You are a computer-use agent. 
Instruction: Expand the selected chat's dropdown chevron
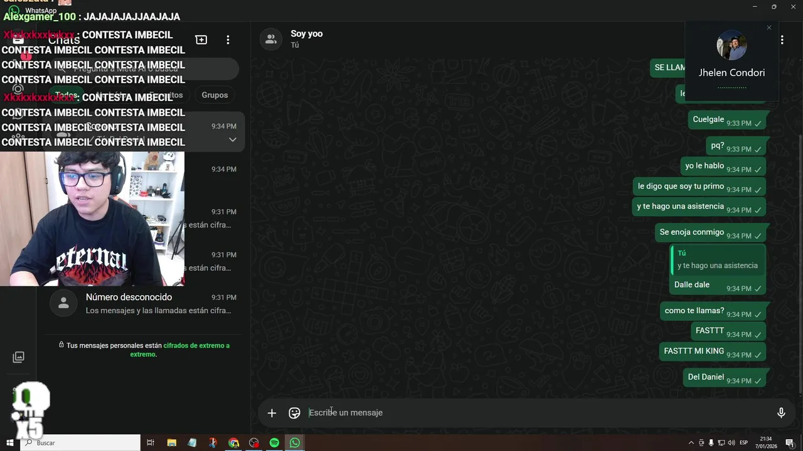click(232, 140)
